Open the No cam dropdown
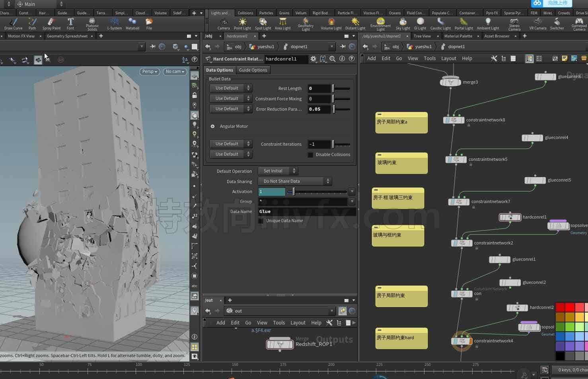Viewport: 588px width, 379px height. coord(175,72)
